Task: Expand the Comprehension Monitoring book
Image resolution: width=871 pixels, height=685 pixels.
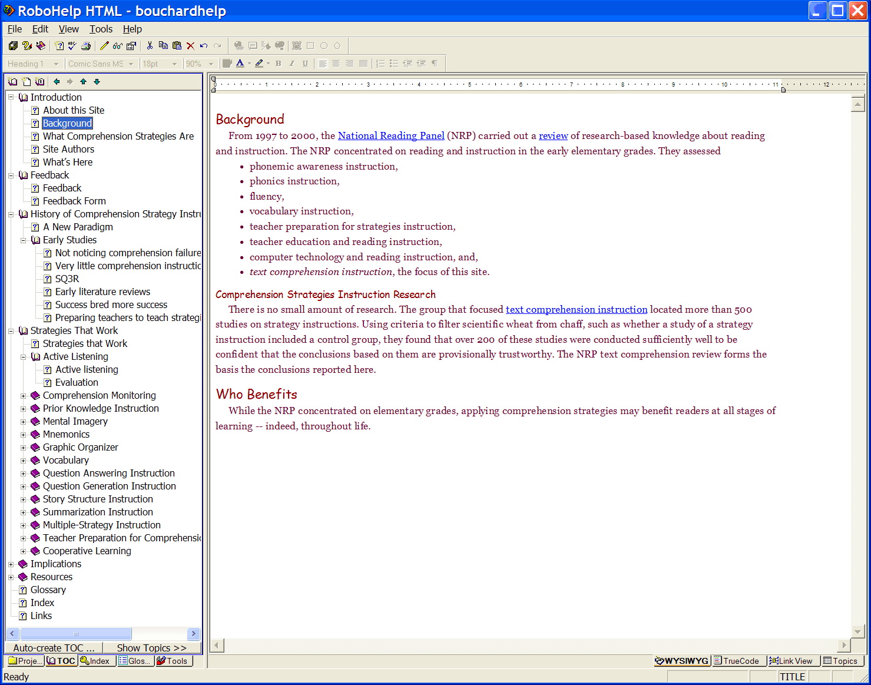Action: pyautogui.click(x=24, y=395)
